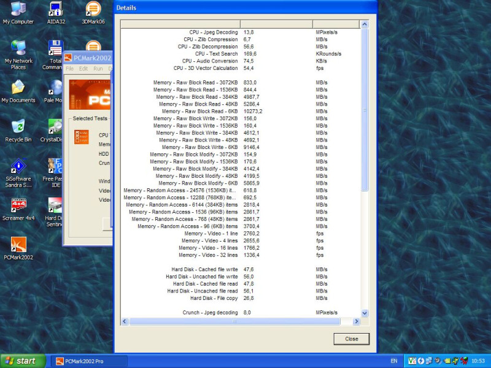This screenshot has height=368, width=491.
Task: Open the Start menu
Action: pyautogui.click(x=23, y=361)
